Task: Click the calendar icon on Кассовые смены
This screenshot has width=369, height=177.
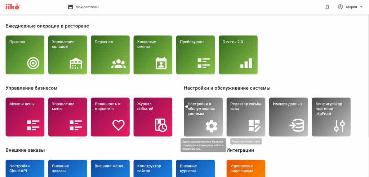Action: point(161,63)
